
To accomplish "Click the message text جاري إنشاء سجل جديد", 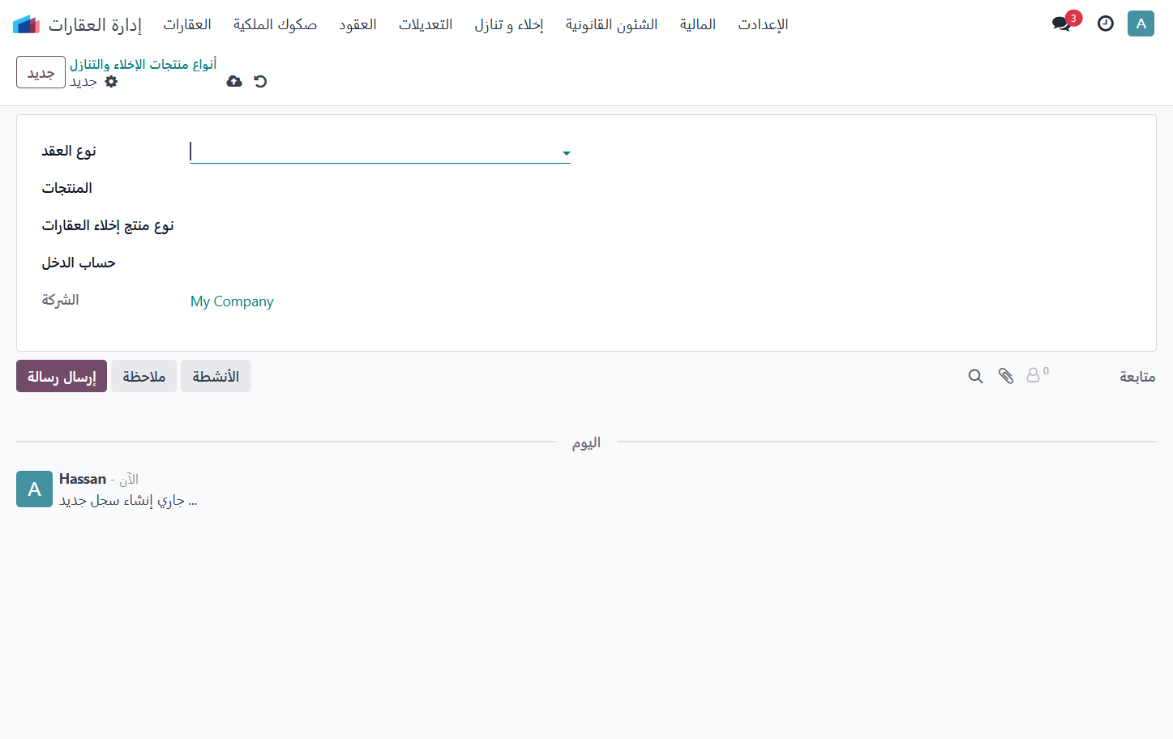I will [x=128, y=500].
